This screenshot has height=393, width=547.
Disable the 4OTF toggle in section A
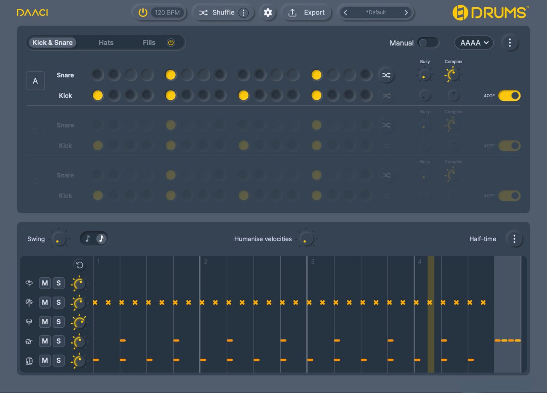pyautogui.click(x=509, y=96)
